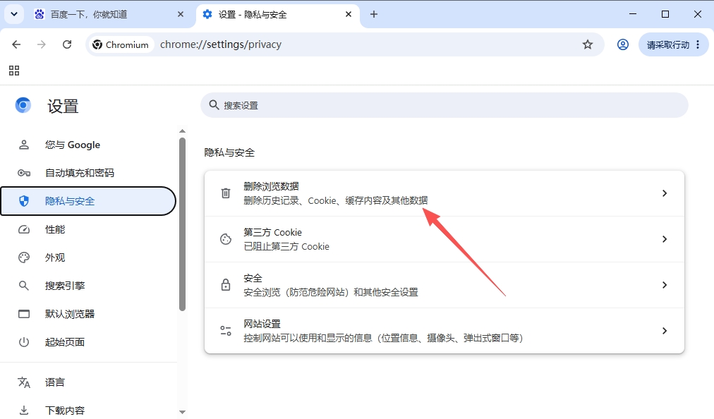
Task: Click the address bar URL
Action: pos(221,44)
